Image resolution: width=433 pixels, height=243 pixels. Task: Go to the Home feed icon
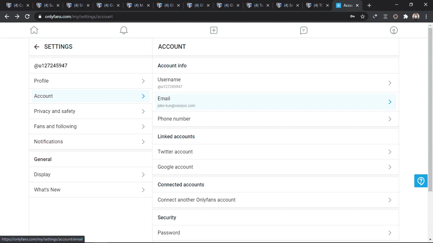point(34,30)
